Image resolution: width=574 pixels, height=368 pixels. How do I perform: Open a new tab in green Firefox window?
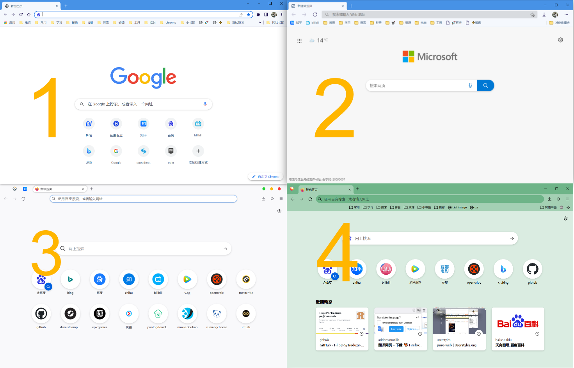pos(357,189)
